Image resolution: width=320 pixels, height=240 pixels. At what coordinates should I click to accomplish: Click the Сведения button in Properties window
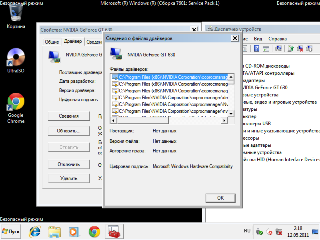(x=69, y=116)
